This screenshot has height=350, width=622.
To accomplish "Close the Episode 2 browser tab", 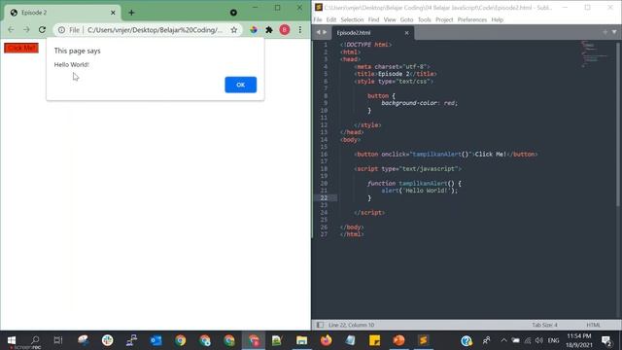I will tap(113, 13).
